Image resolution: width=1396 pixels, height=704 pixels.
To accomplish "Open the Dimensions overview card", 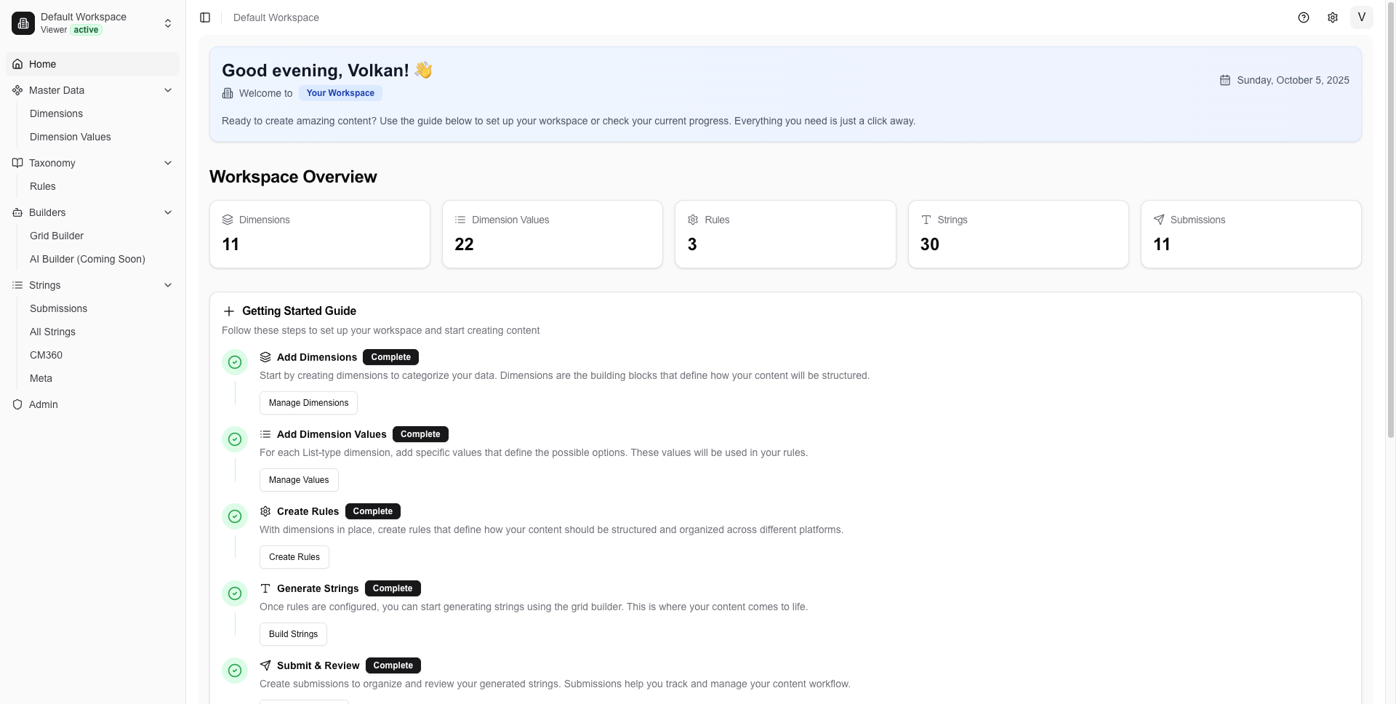I will (x=319, y=233).
